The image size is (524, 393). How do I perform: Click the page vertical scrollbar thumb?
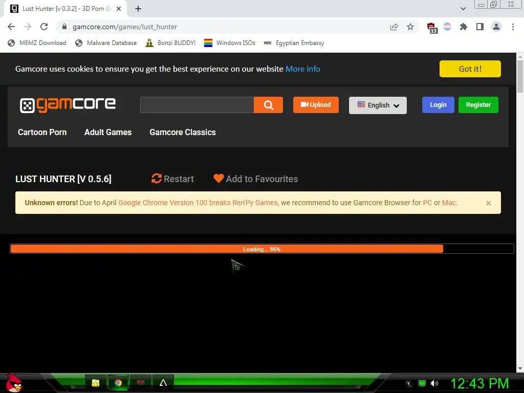click(520, 78)
